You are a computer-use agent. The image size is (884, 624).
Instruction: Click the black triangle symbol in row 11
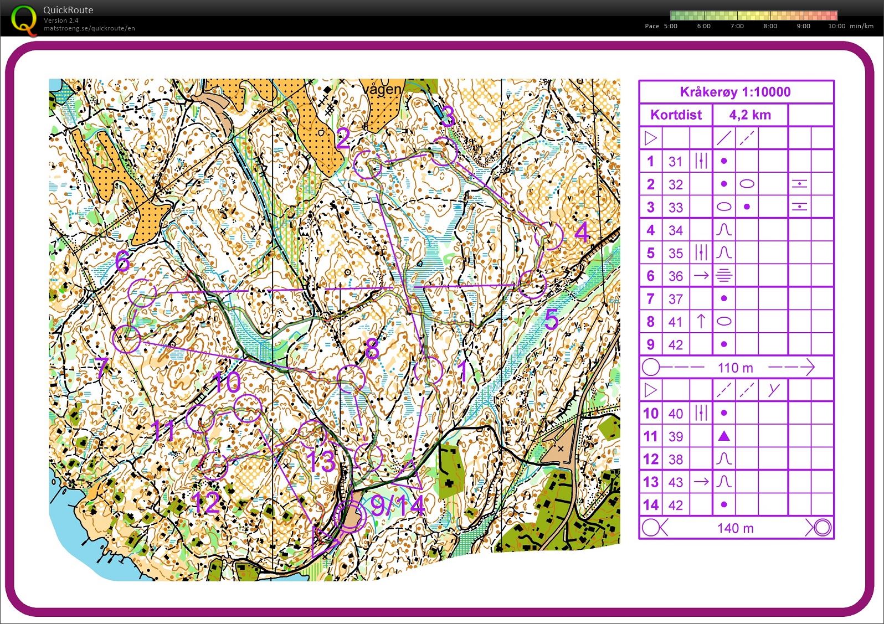point(723,436)
